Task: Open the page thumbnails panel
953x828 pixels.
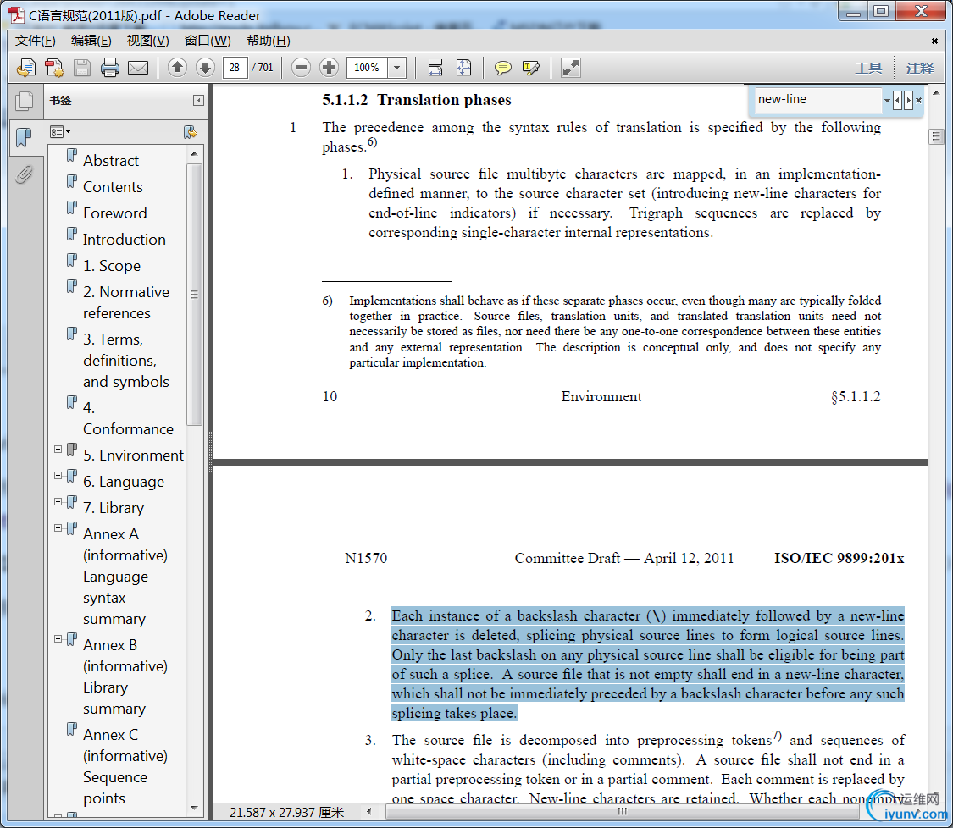Action: (x=25, y=101)
